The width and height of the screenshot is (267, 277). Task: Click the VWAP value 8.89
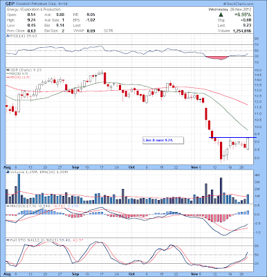(x=91, y=30)
